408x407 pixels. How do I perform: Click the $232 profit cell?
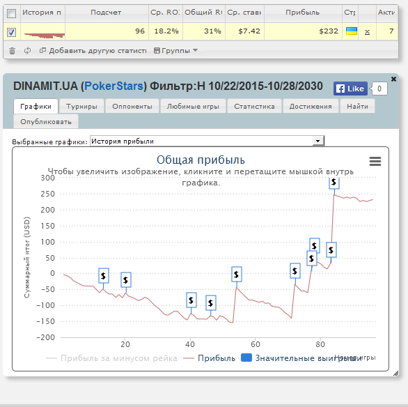pos(303,31)
